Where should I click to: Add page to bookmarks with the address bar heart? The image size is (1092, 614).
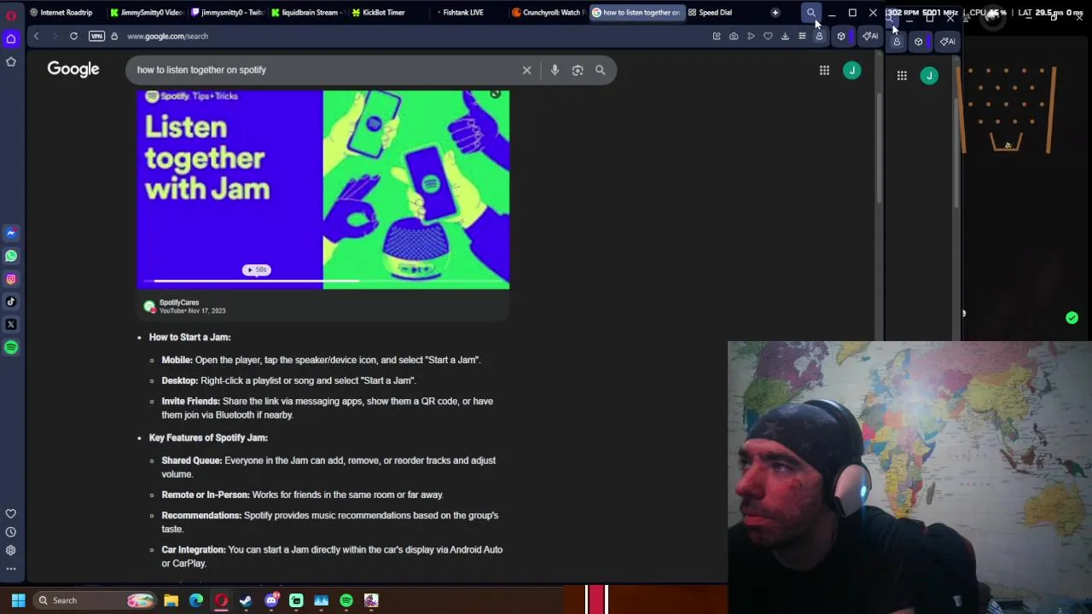(768, 36)
